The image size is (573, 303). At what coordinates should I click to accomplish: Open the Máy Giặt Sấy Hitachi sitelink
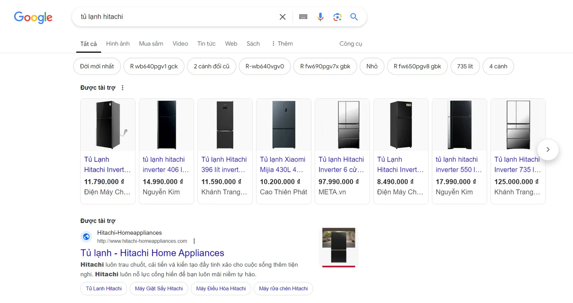(x=159, y=288)
